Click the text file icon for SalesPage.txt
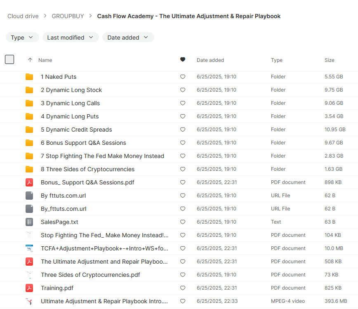 pos(29,222)
